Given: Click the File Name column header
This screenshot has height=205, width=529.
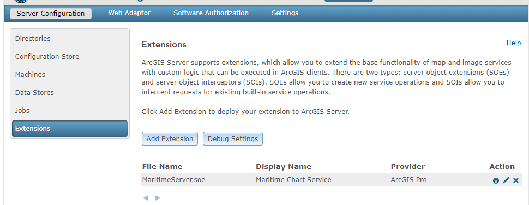Looking at the screenshot, I should pyautogui.click(x=162, y=167).
